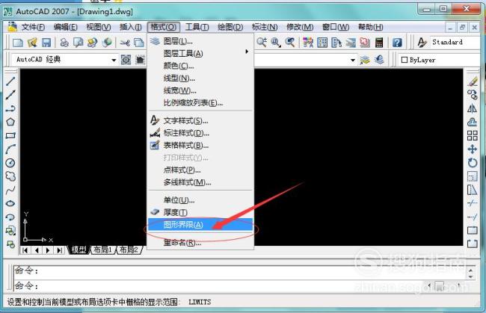
Task: Choose 单位(U)... menu entry
Action: 200,200
